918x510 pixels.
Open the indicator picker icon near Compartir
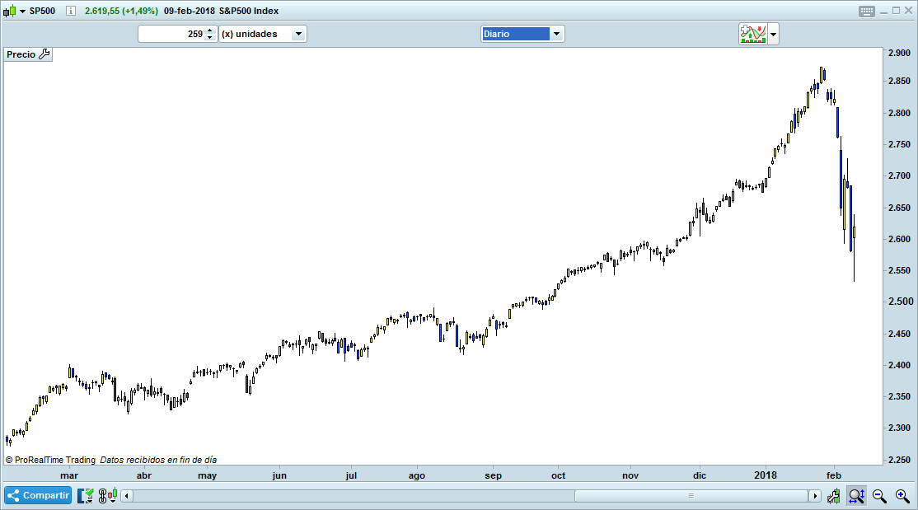(85, 495)
